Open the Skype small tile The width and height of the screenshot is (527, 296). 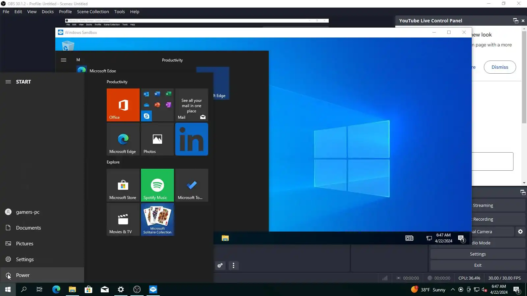147,116
